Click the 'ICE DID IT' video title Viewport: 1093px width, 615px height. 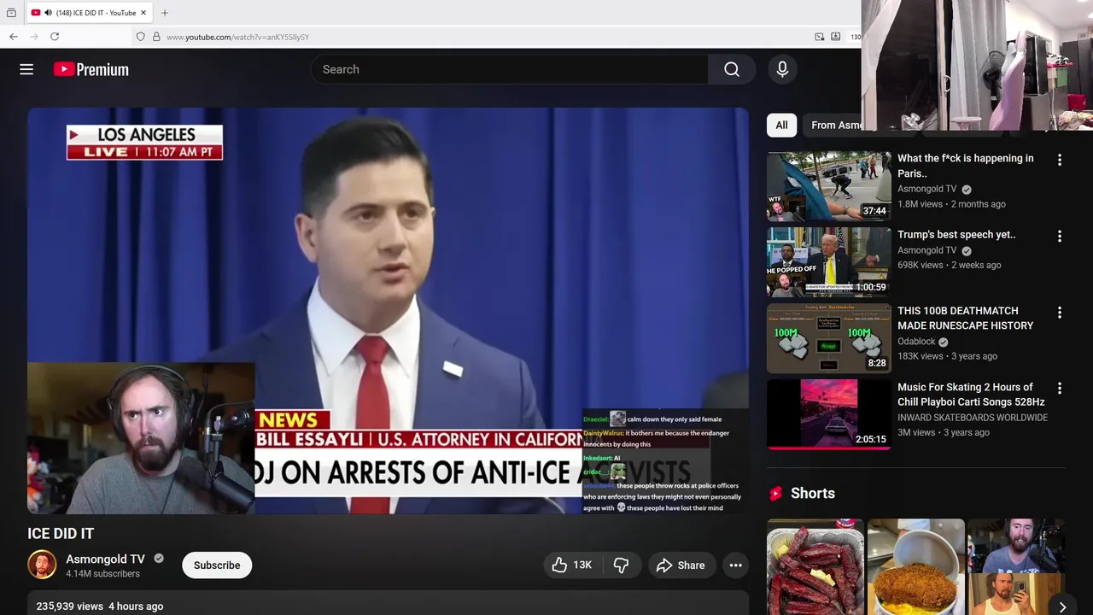pos(61,533)
